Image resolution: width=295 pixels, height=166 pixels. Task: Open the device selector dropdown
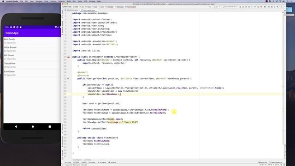point(230,7)
